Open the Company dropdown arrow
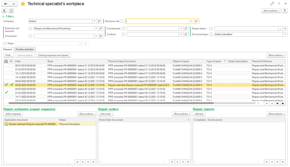Image resolution: width=290 pixels, height=167 pixels. tap(94, 21)
